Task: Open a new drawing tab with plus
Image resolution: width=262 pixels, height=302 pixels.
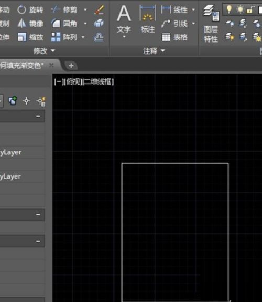Action: tap(71, 66)
